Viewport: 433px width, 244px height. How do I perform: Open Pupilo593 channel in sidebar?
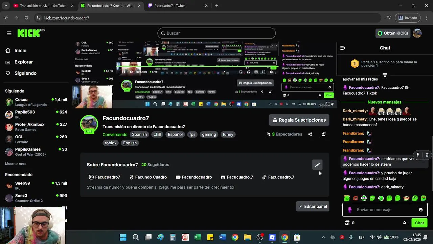36,115
